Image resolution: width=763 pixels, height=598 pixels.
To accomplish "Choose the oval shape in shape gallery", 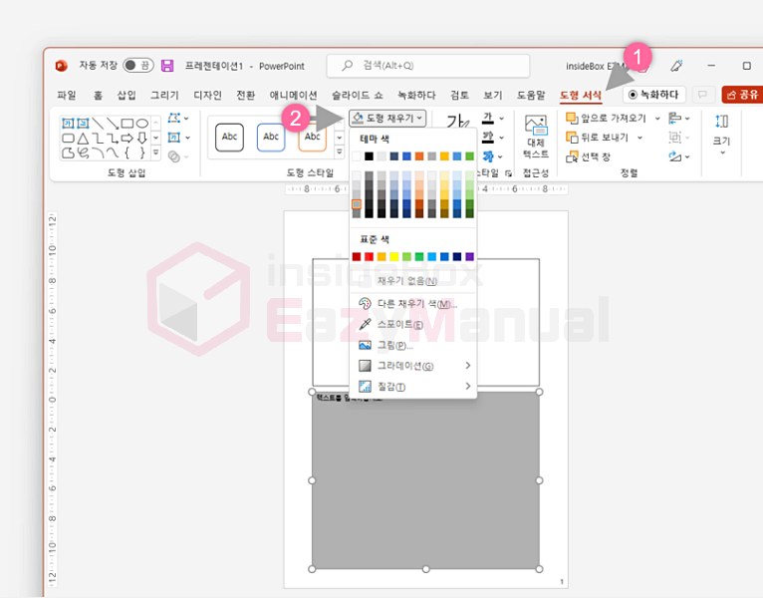I will click(142, 123).
